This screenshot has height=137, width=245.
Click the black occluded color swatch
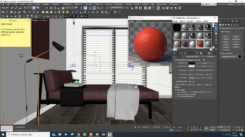pyautogui.click(x=192, y=63)
